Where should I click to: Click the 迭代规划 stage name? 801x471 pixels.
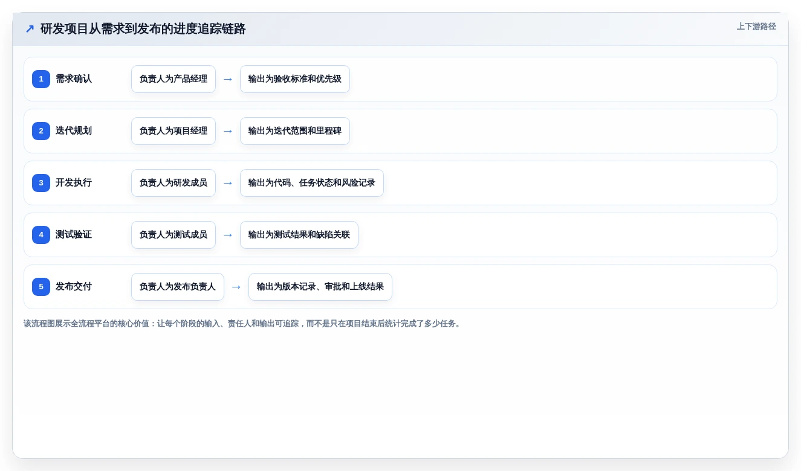74,131
